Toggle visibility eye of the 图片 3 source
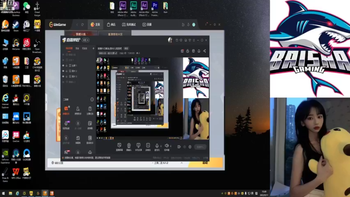 point(63,76)
